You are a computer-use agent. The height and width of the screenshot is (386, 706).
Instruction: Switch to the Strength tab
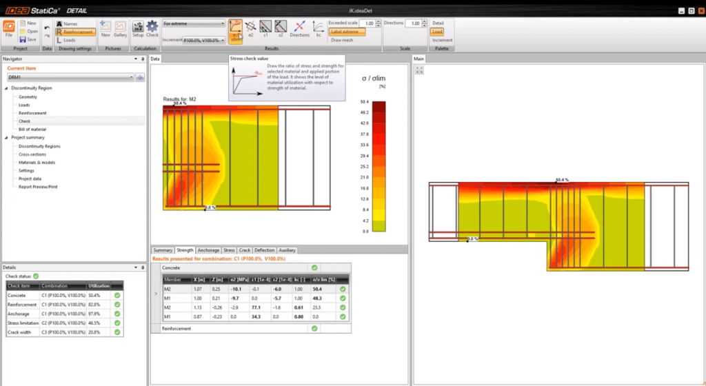[x=185, y=250]
